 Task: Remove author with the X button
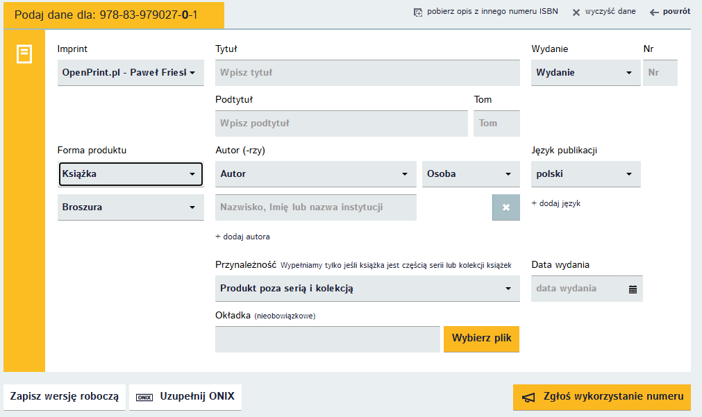505,207
